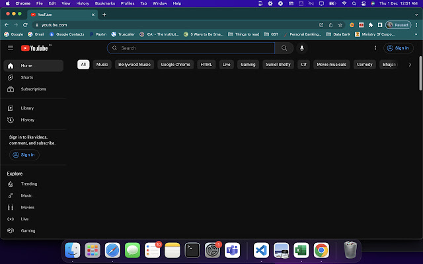Image resolution: width=423 pixels, height=264 pixels.
Task: Open GST bookmark folder
Action: pos(271,34)
